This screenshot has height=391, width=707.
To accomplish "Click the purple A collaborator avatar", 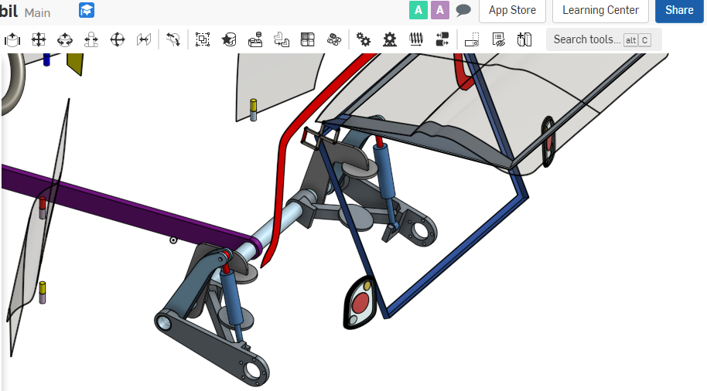I will pos(440,10).
